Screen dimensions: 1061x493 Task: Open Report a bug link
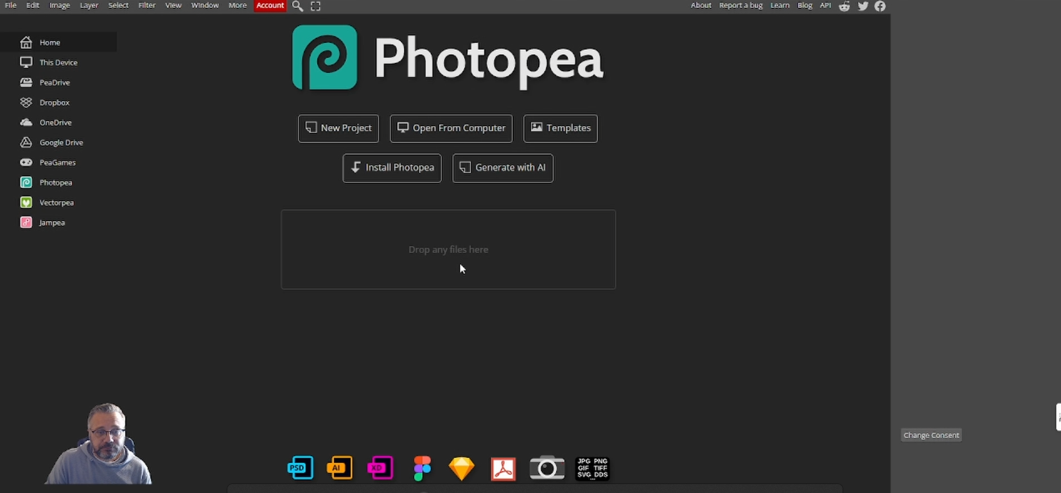[741, 5]
